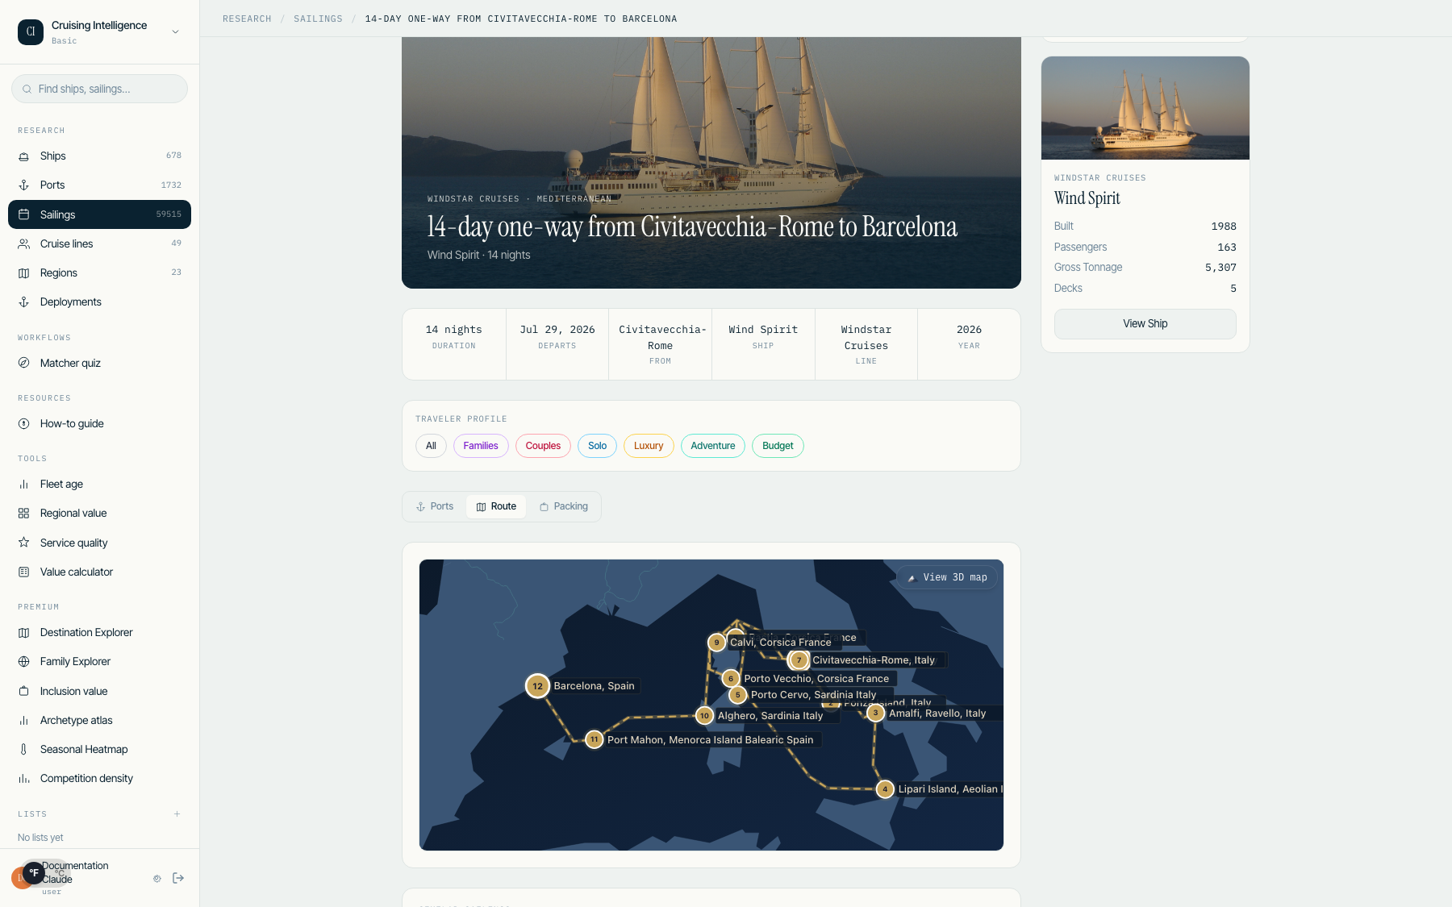Screen dimensions: 1452x907
Task: Click map marker 5 at Porto Cervo
Action: (737, 695)
